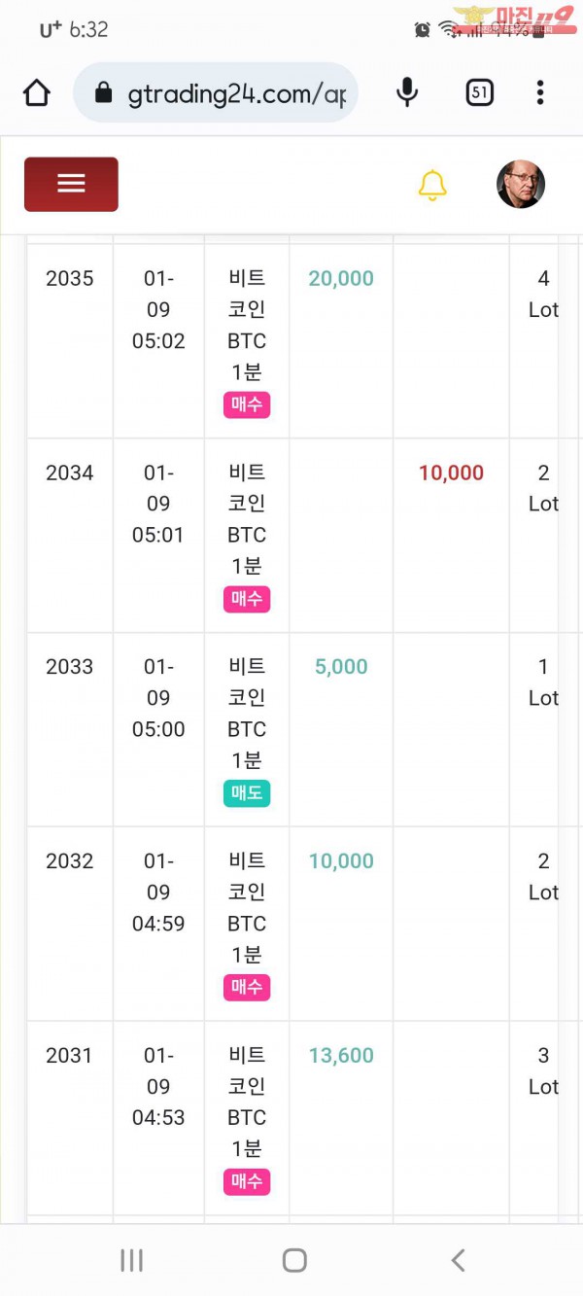This screenshot has width=583, height=1296.
Task: Click the yellow notification bell icon
Action: click(432, 185)
